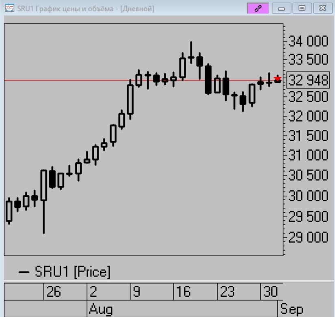
Task: Select the SRU1 [Price] legend label
Action: coord(72,272)
